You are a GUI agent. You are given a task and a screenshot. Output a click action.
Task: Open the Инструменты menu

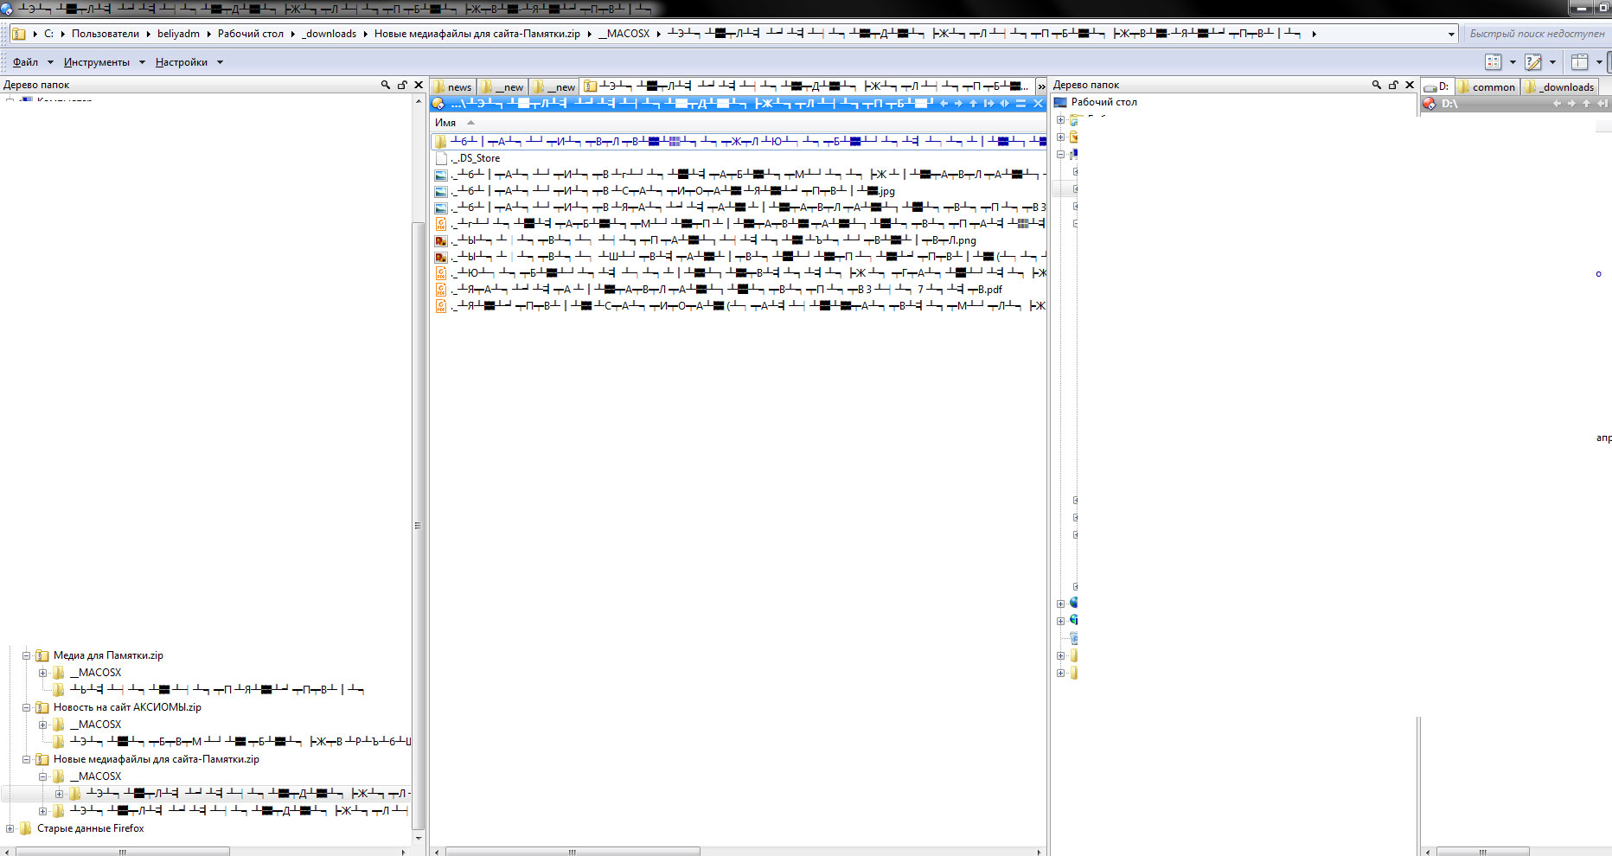point(96,62)
